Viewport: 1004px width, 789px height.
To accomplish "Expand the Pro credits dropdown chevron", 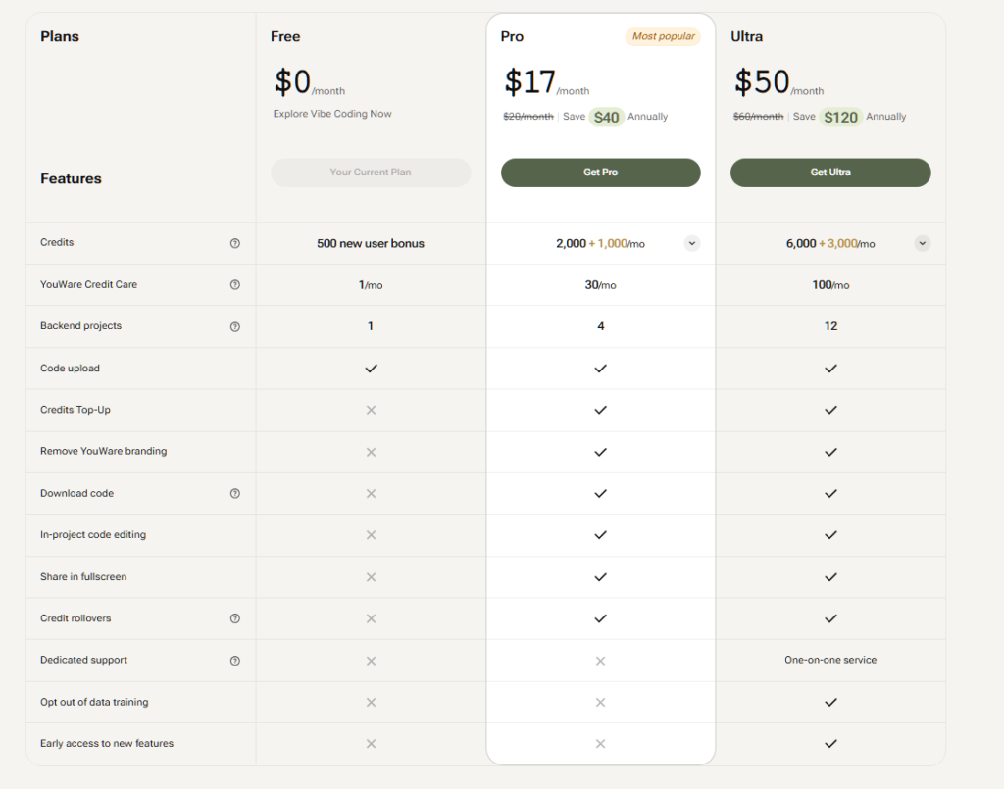I will tap(692, 243).
